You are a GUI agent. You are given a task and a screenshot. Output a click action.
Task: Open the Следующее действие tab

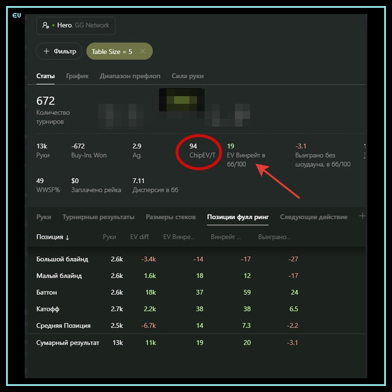tap(314, 217)
